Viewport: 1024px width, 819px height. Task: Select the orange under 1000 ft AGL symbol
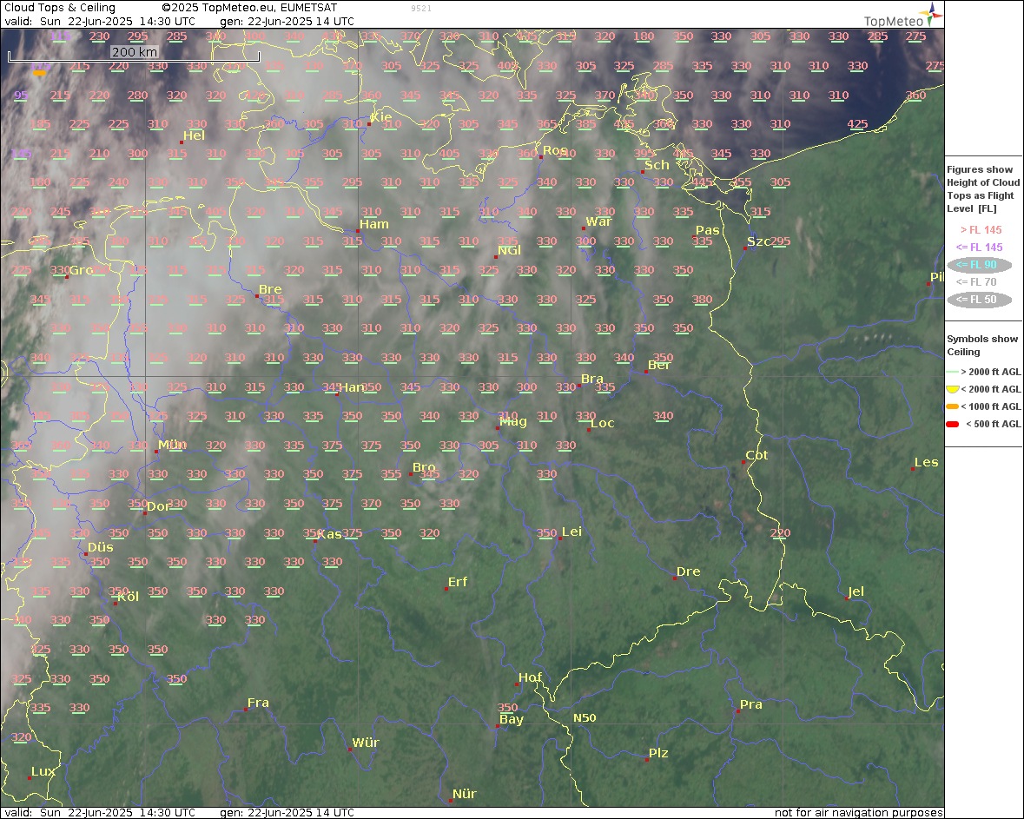[952, 406]
